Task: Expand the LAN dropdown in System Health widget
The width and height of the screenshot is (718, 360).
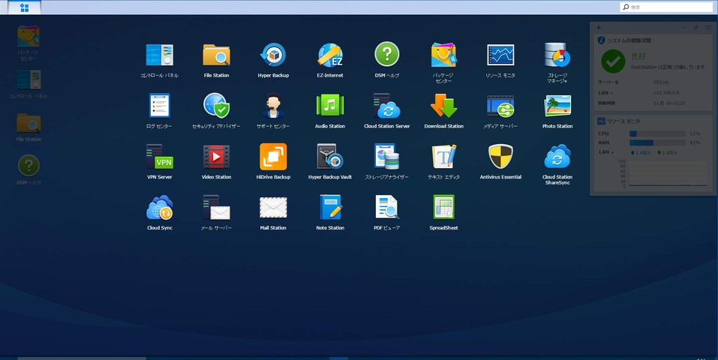Action: [605, 93]
